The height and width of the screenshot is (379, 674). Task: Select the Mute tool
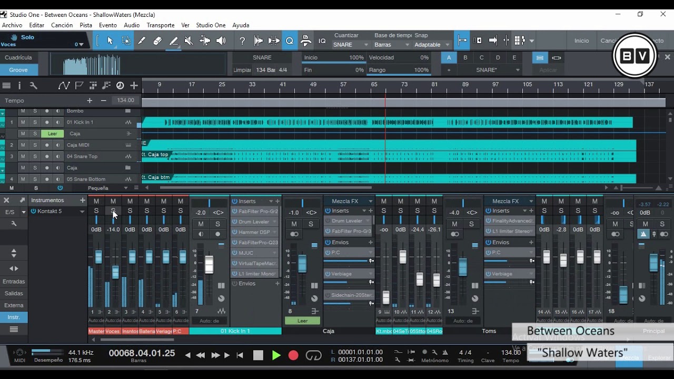pos(189,41)
